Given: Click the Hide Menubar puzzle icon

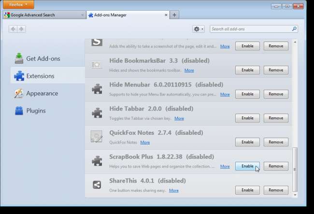Looking at the screenshot, I should [97, 89].
